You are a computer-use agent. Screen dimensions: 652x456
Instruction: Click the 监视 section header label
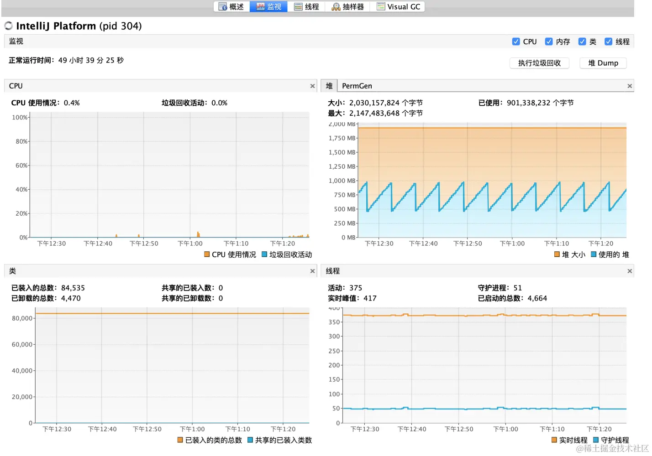click(x=16, y=41)
